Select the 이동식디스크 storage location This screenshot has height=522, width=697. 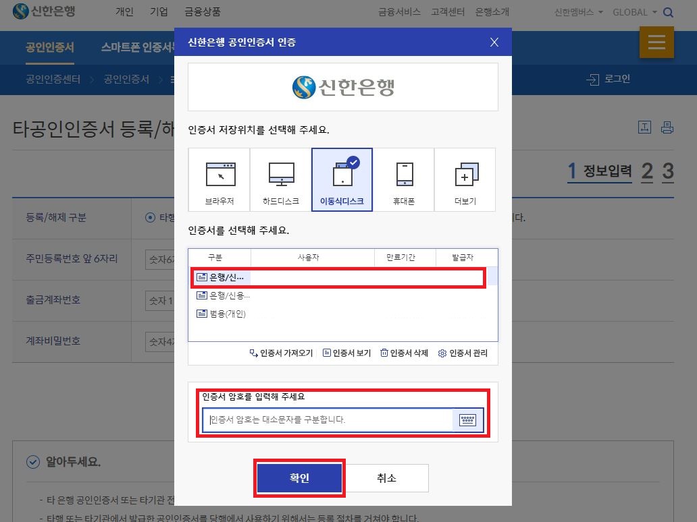coord(342,180)
